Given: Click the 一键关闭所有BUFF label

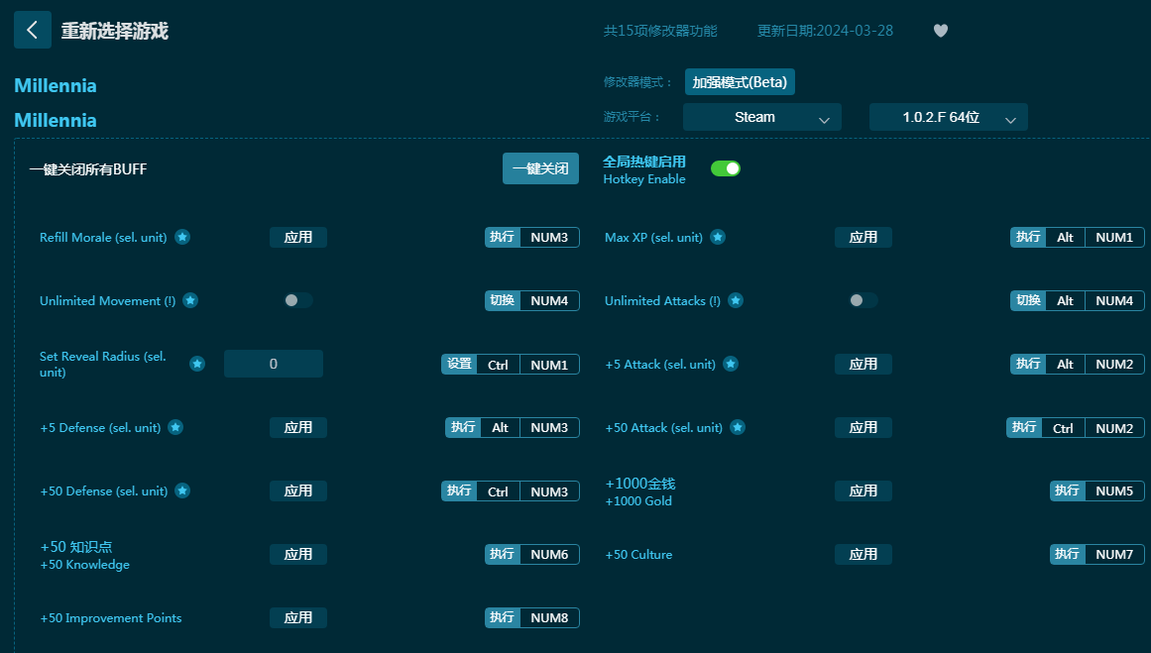Looking at the screenshot, I should coord(88,169).
